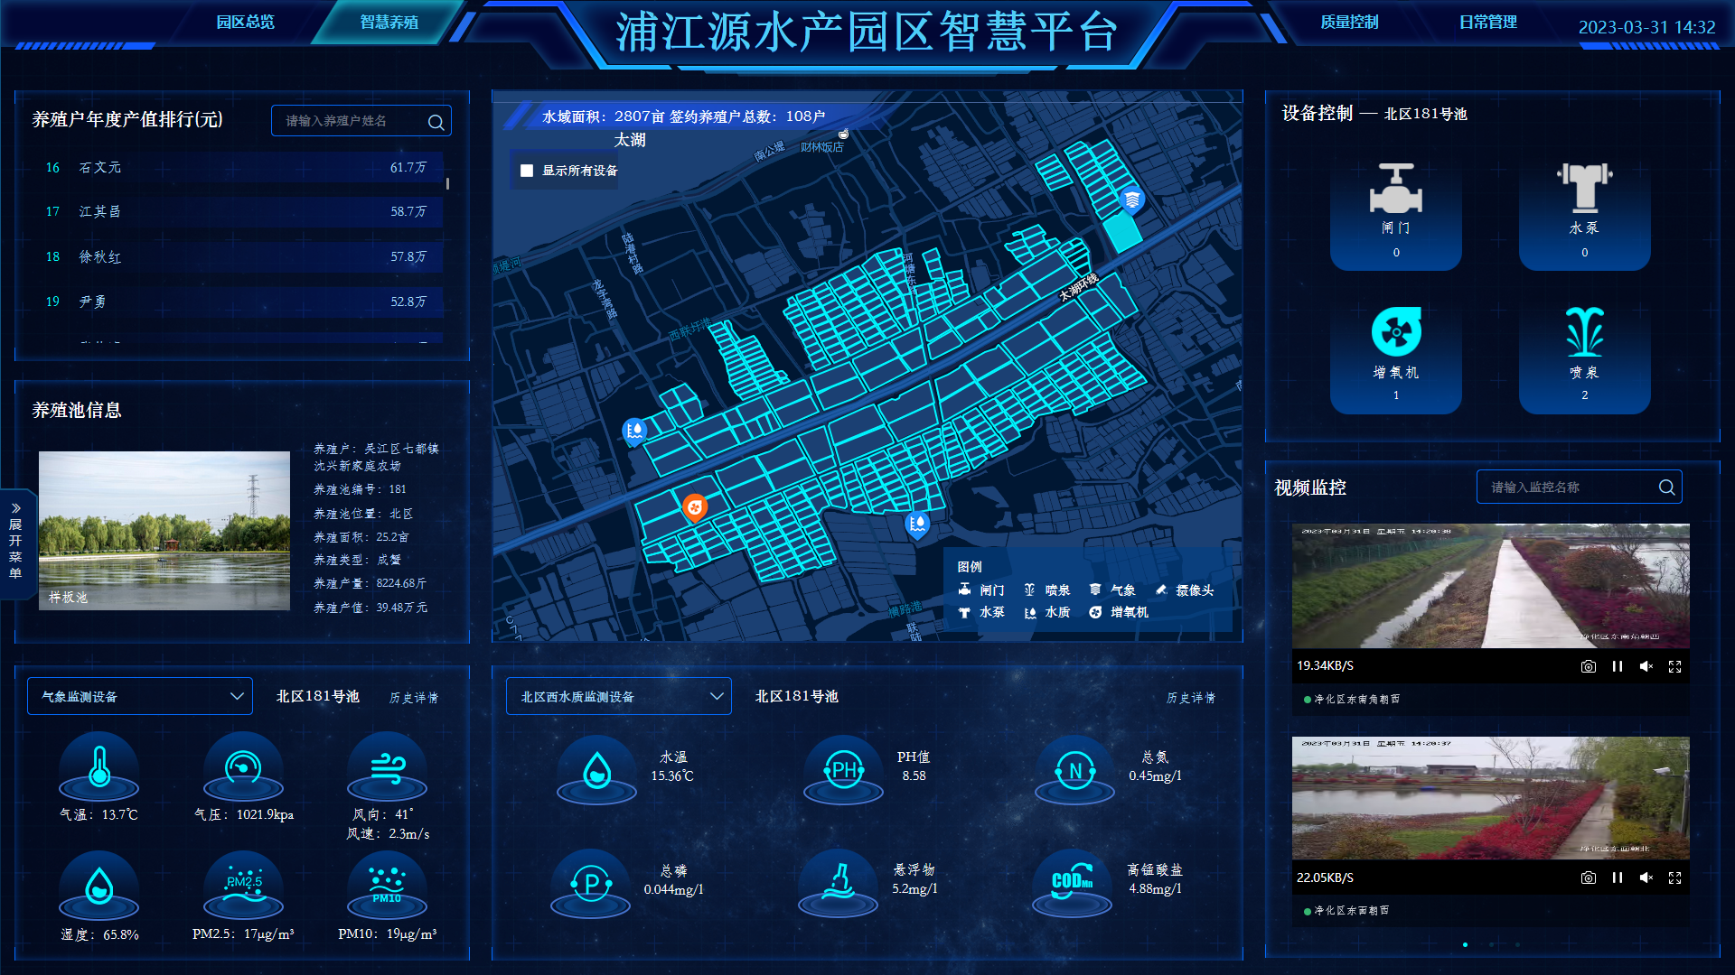Viewport: 1735px width, 975px height.
Task: Click the 风向 wind icon
Action: tap(388, 766)
